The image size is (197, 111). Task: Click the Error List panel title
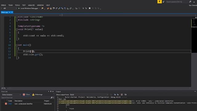click(x=4, y=92)
